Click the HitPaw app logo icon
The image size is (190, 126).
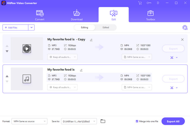3,3
